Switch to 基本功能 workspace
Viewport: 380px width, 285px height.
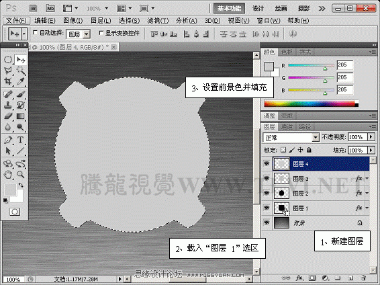229,9
